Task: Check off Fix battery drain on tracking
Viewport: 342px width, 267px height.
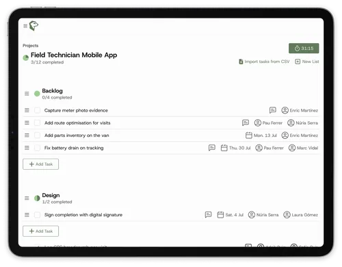Action: click(37, 148)
